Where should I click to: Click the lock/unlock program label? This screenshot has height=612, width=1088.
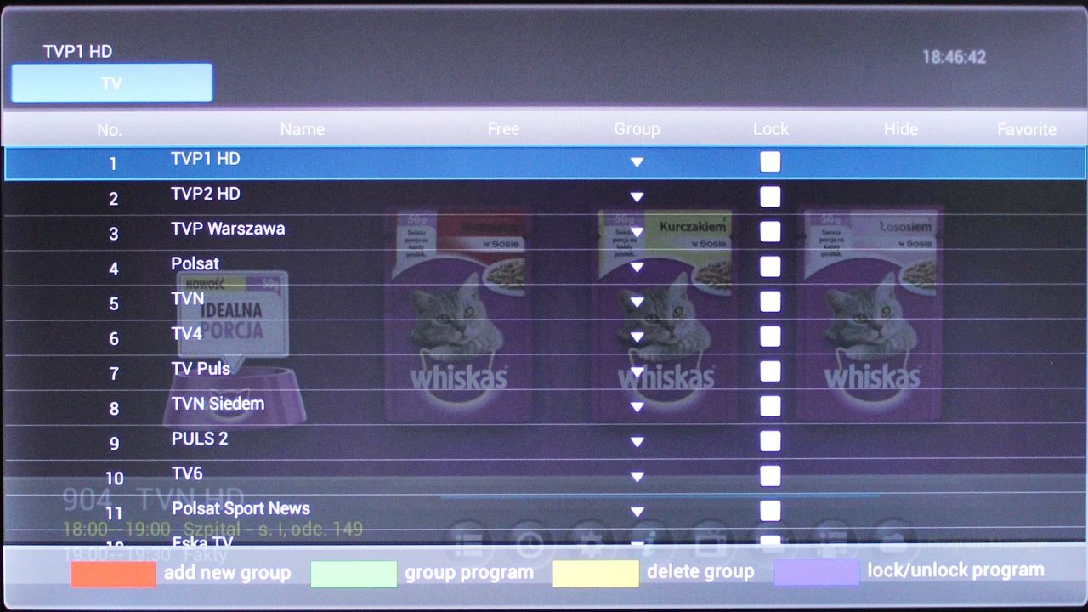(955, 570)
